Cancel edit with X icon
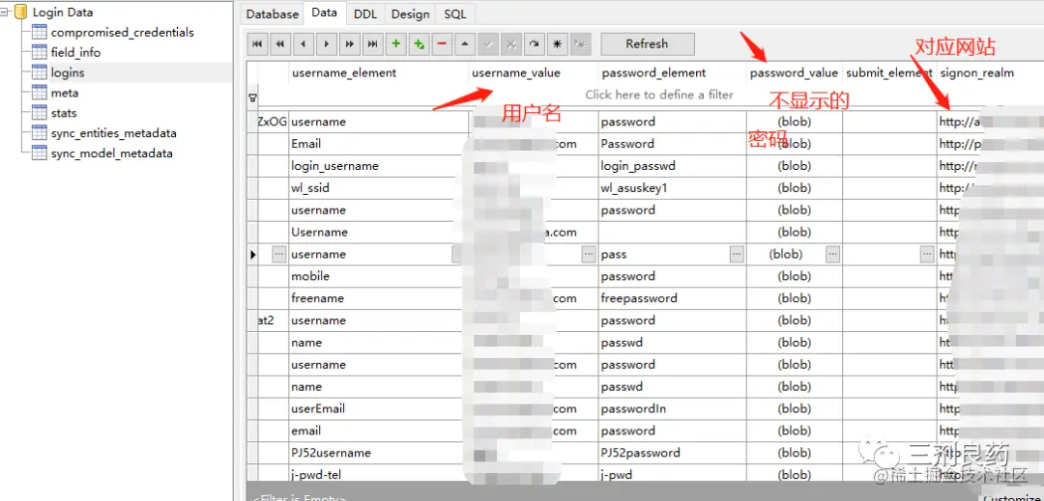Screen dimensions: 1044x501 pos(510,43)
